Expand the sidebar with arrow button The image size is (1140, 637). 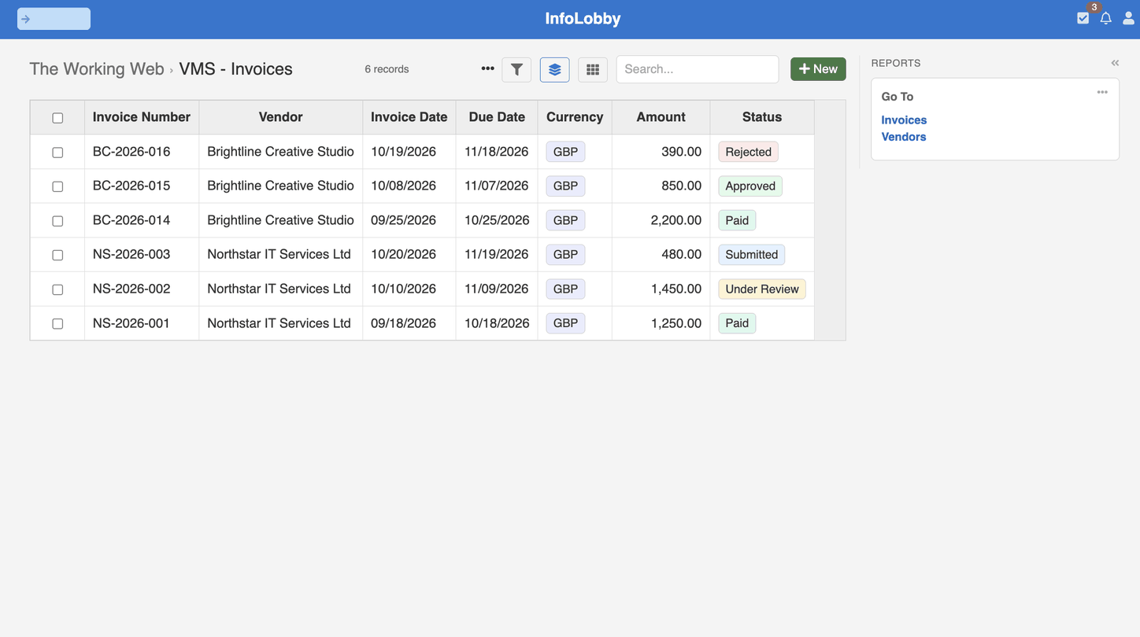click(x=54, y=19)
